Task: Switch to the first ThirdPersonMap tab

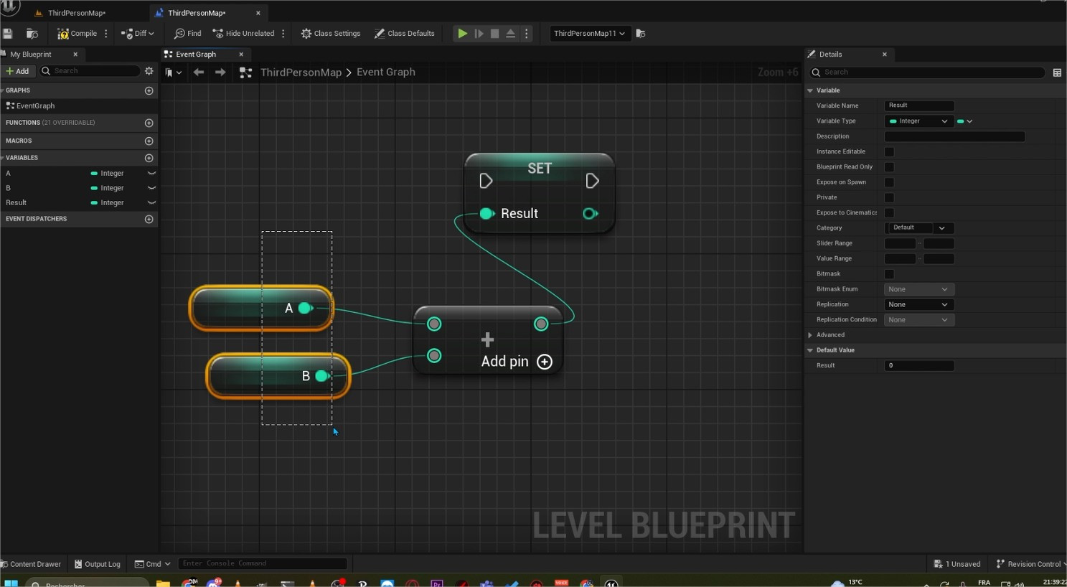Action: pos(75,13)
